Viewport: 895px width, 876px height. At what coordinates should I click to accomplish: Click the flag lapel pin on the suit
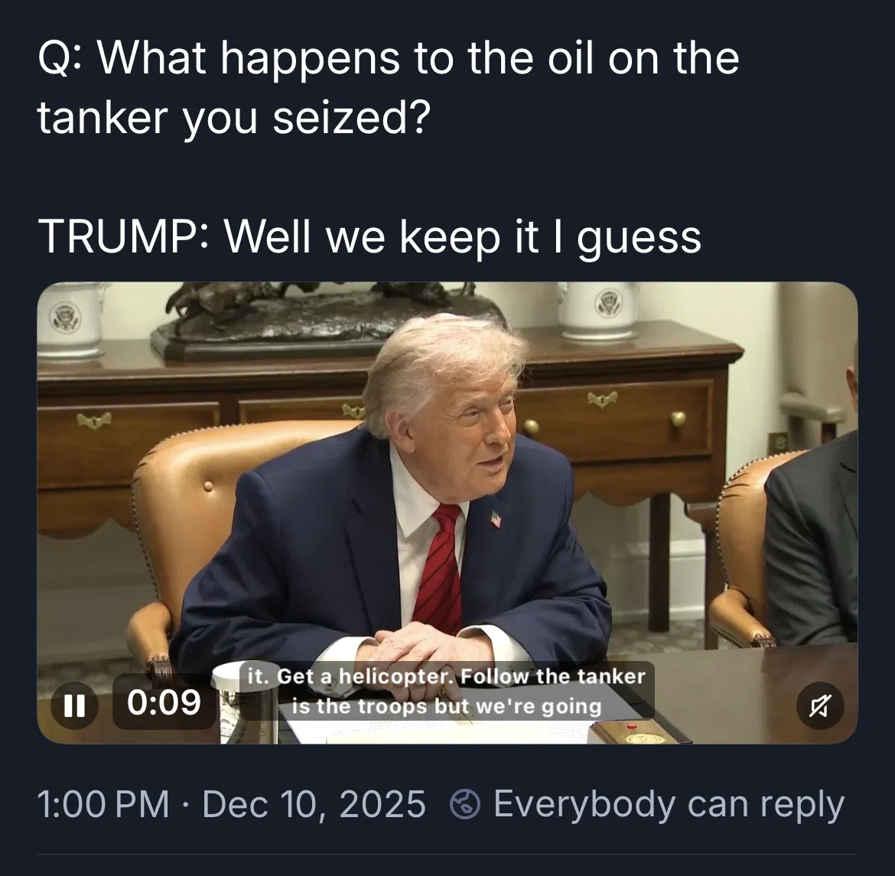496,519
